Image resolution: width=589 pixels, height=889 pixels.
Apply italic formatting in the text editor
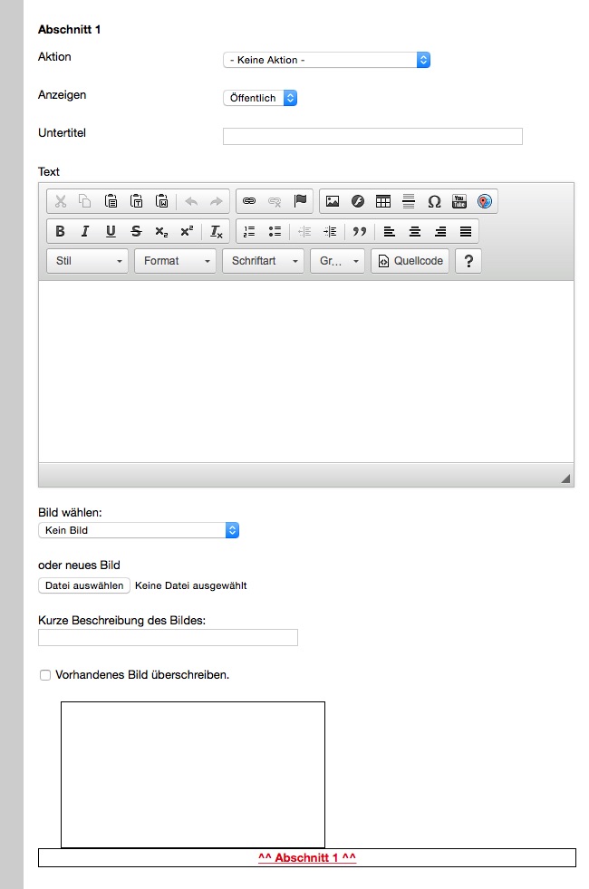pos(85,231)
